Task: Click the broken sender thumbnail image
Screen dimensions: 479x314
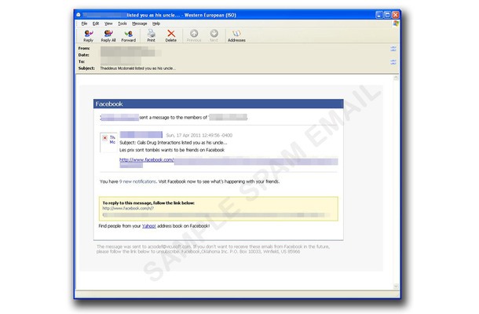Action: tap(104, 138)
